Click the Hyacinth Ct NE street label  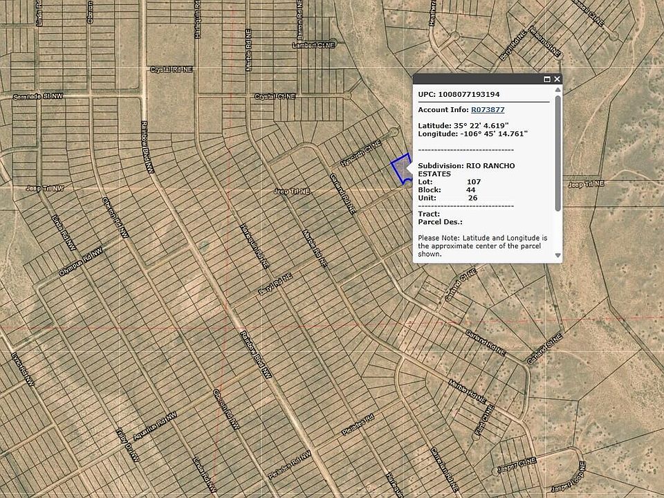pyautogui.click(x=361, y=153)
